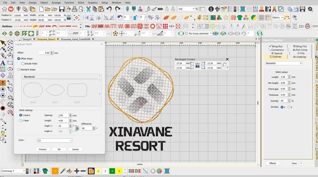The image size is (318, 177).
Task: Save design with floppy disk icon
Action: [62, 9]
